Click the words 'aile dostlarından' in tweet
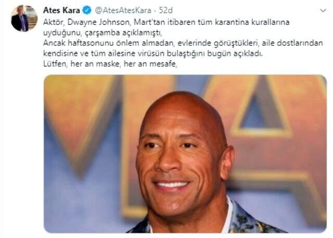This screenshot has height=238, width=333. (292, 43)
